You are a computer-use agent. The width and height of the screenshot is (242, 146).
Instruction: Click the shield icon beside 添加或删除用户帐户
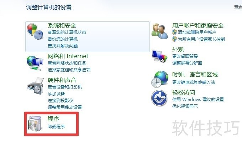174,32
